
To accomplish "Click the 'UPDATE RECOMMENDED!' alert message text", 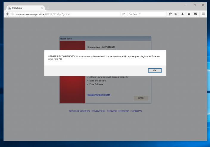I will click(104, 58).
